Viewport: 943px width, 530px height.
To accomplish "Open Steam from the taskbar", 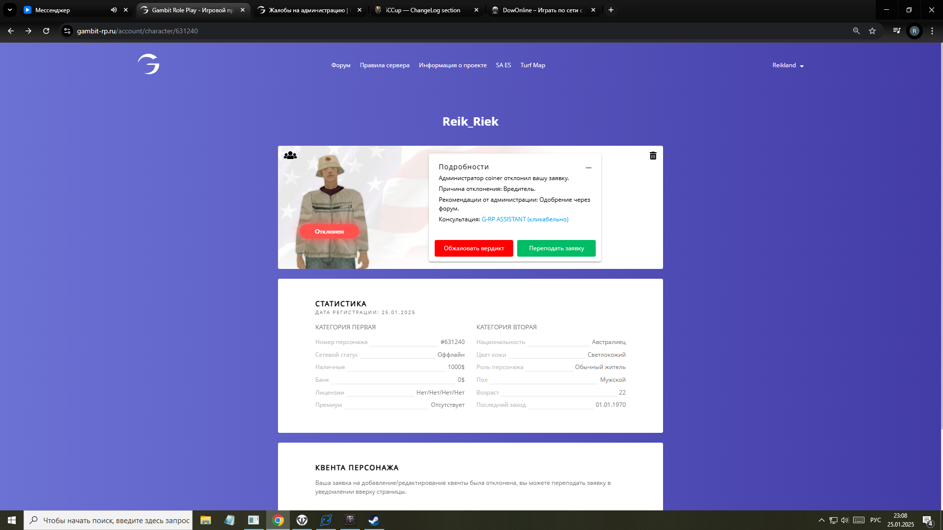I will (x=374, y=520).
